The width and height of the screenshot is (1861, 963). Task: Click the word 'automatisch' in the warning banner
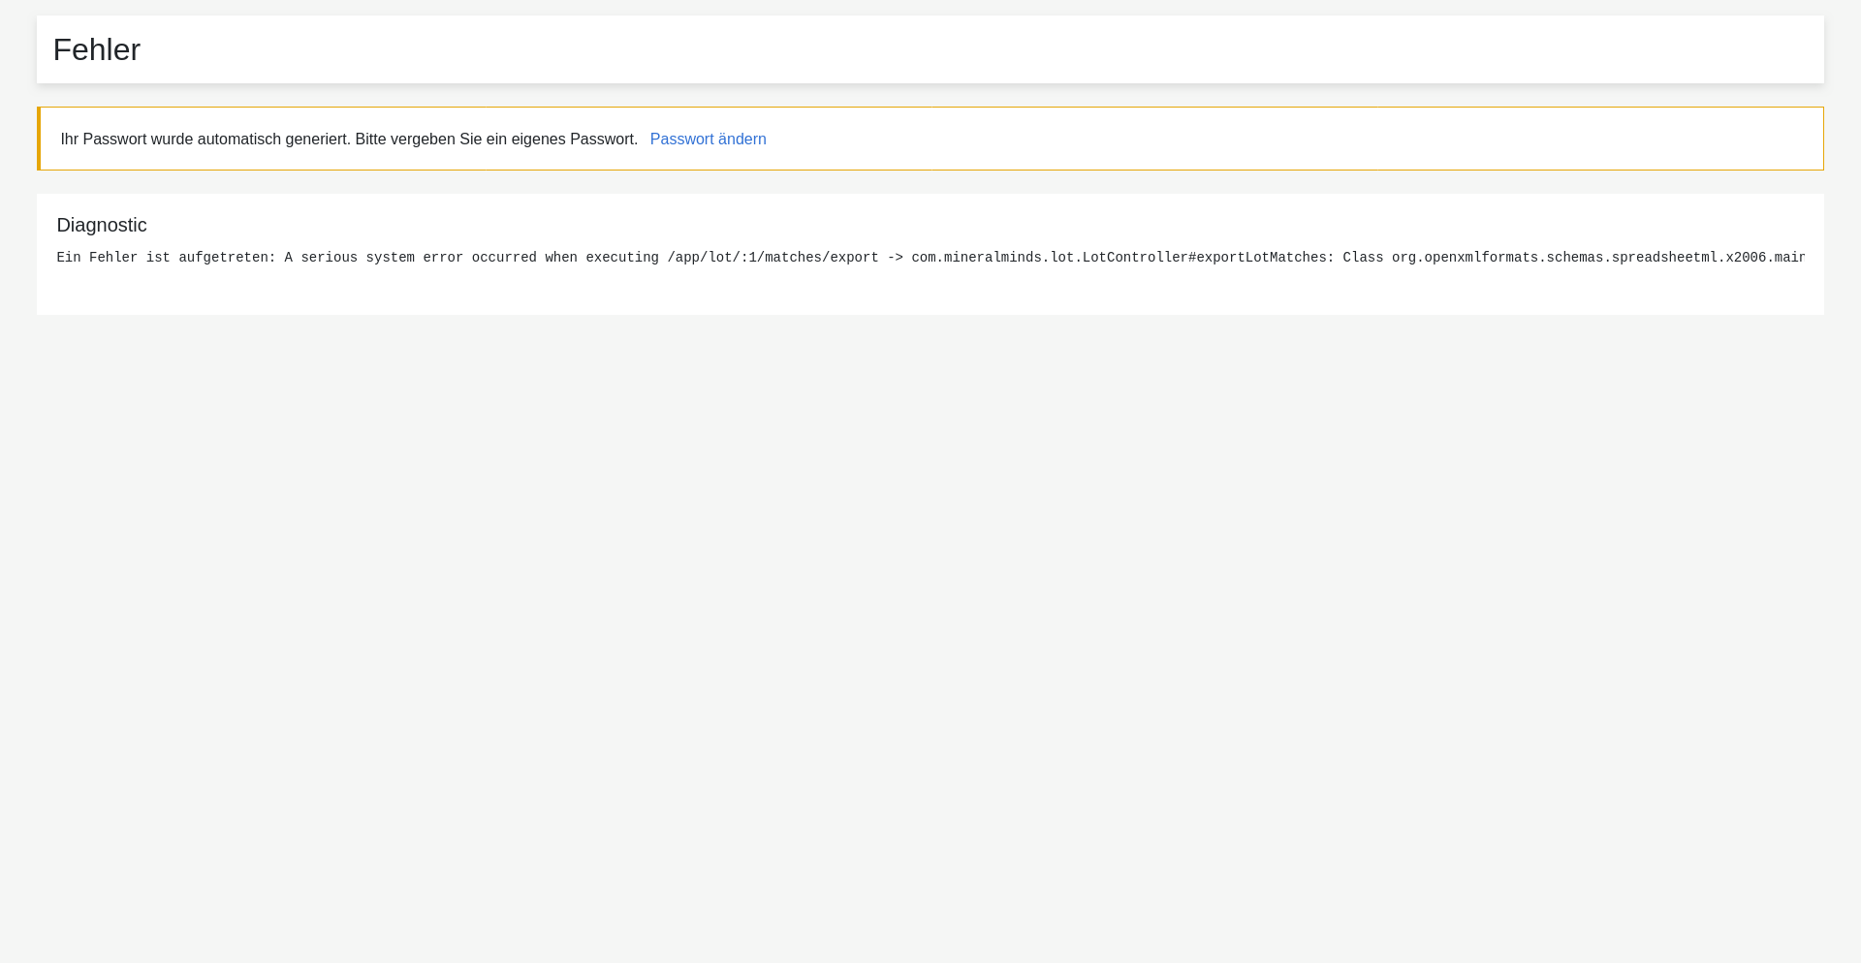click(239, 140)
